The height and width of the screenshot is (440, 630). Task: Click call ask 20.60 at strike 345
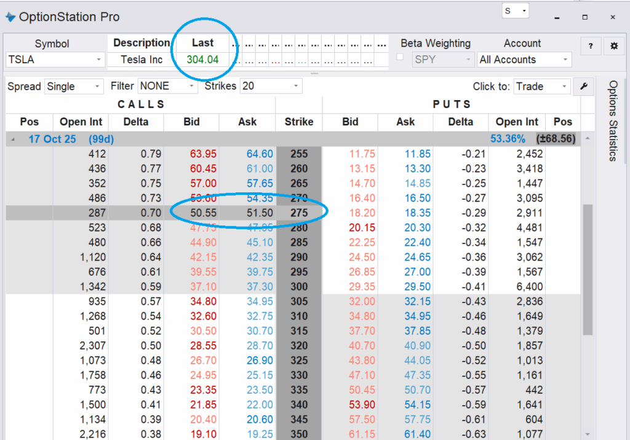pos(260,420)
